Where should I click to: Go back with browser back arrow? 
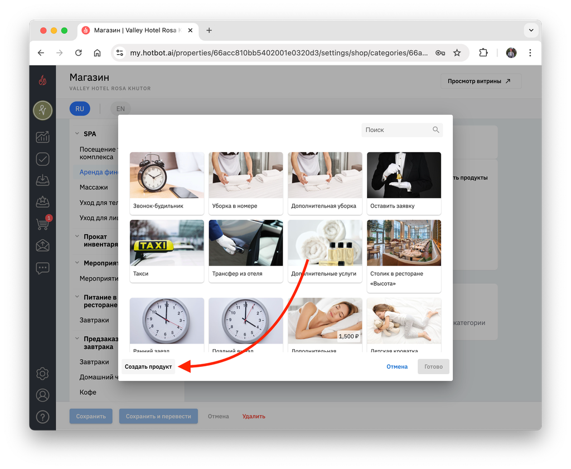tap(41, 53)
